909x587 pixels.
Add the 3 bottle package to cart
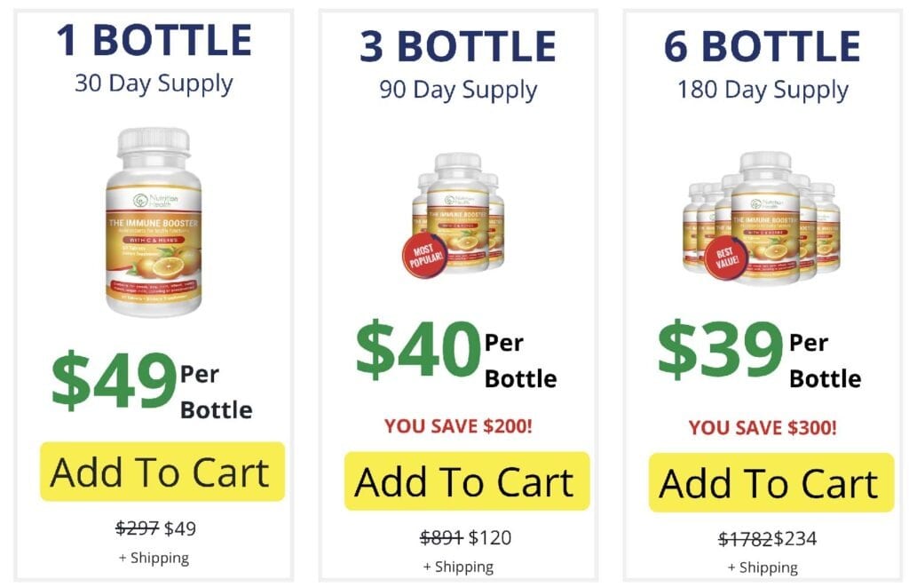point(467,481)
